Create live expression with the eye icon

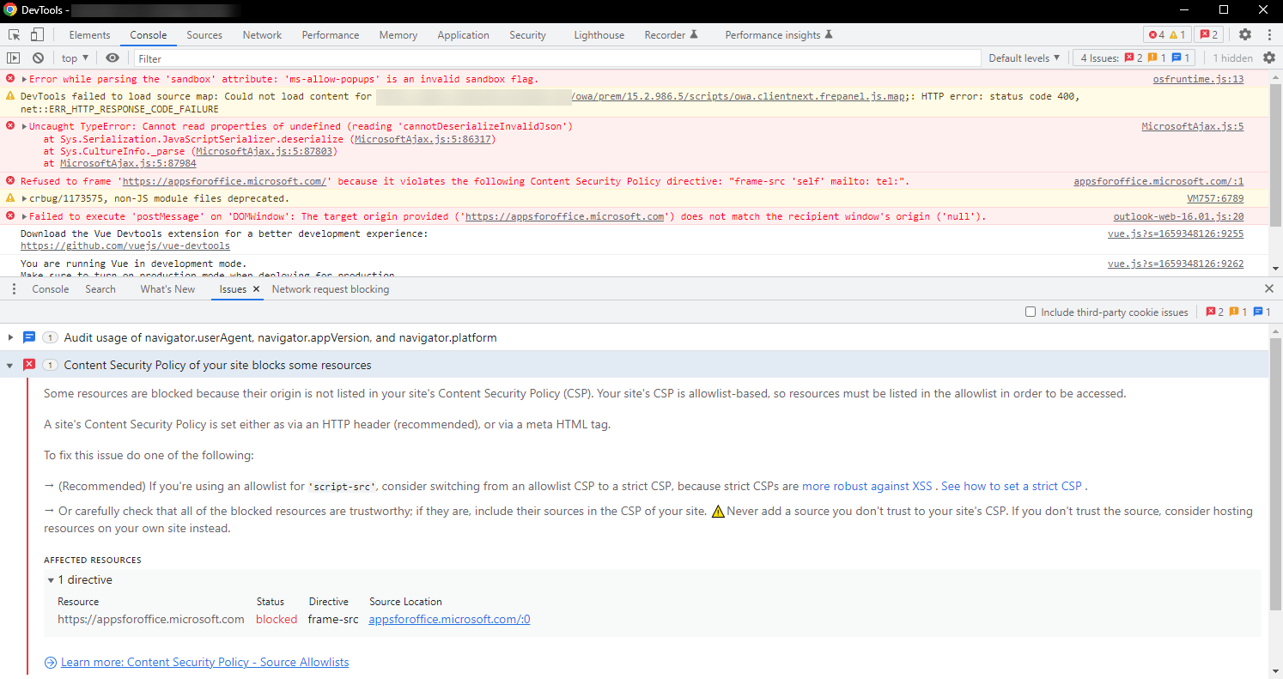click(x=112, y=58)
